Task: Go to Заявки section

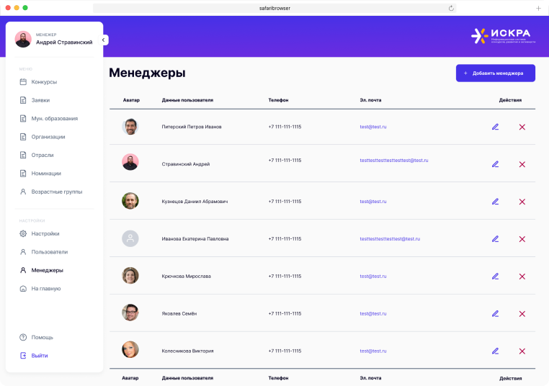Action: tap(40, 100)
